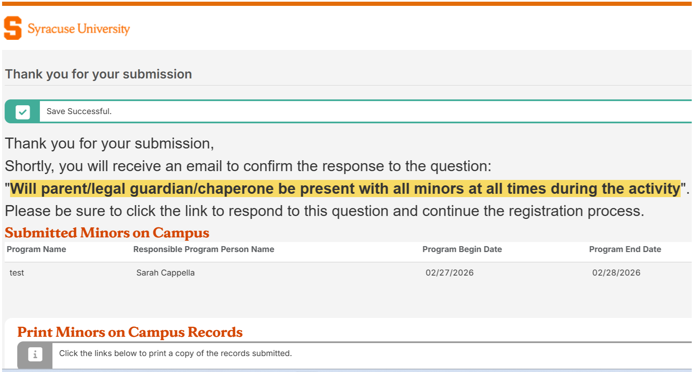Click the Program Begin Date column header
Screen dimensions: 693x372
point(462,249)
